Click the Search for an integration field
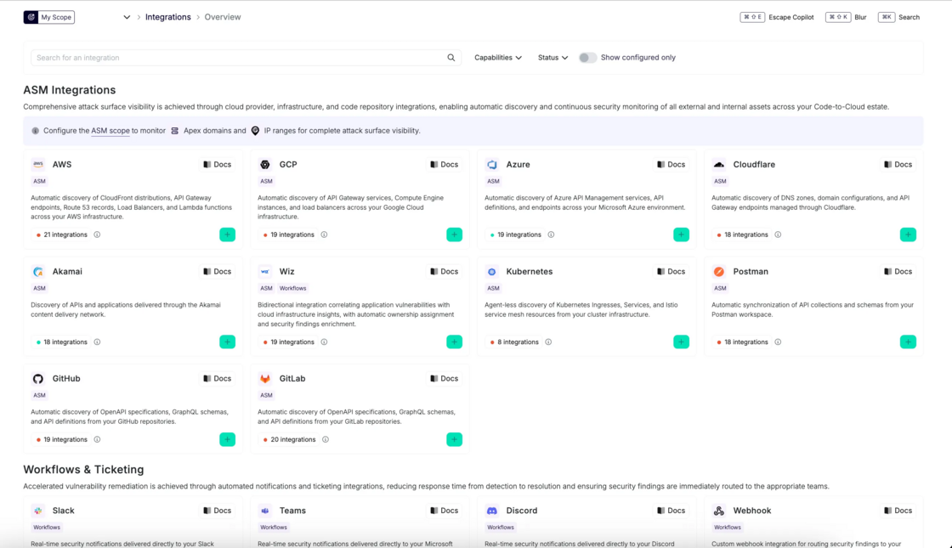 [x=246, y=58]
